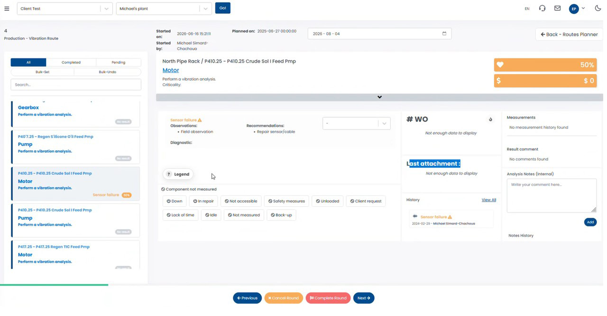The height and width of the screenshot is (316, 607).
Task: Click the 50% badge on Motor card
Action: pos(127,195)
